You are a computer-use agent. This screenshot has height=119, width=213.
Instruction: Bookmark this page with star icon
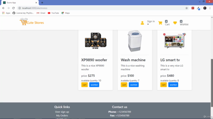[186, 8]
